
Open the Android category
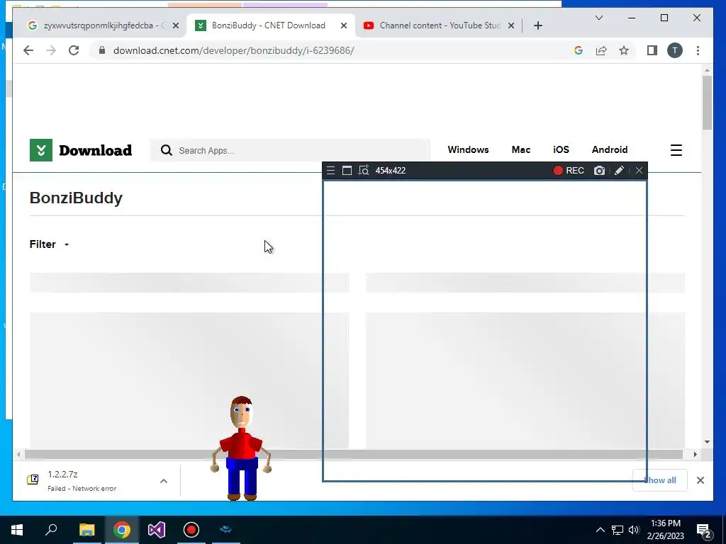coord(609,149)
